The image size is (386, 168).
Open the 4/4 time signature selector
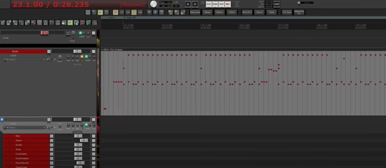[176, 6]
